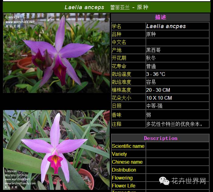The image size is (213, 192).
Task: Click the Laelia anceps page title bar
Action: [106, 7]
